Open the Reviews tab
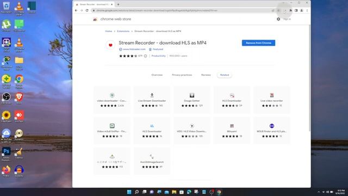348x196 pixels. pos(206,75)
